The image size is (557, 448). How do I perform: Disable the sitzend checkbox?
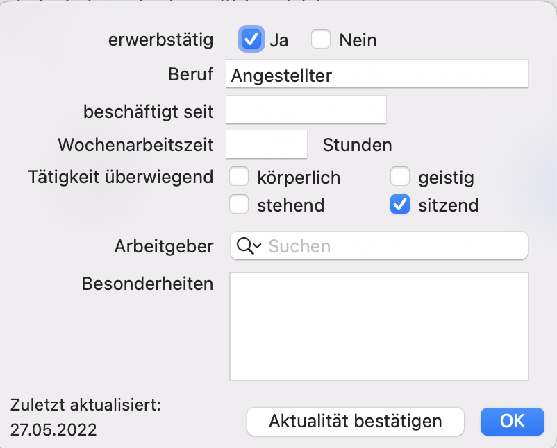[x=400, y=205]
